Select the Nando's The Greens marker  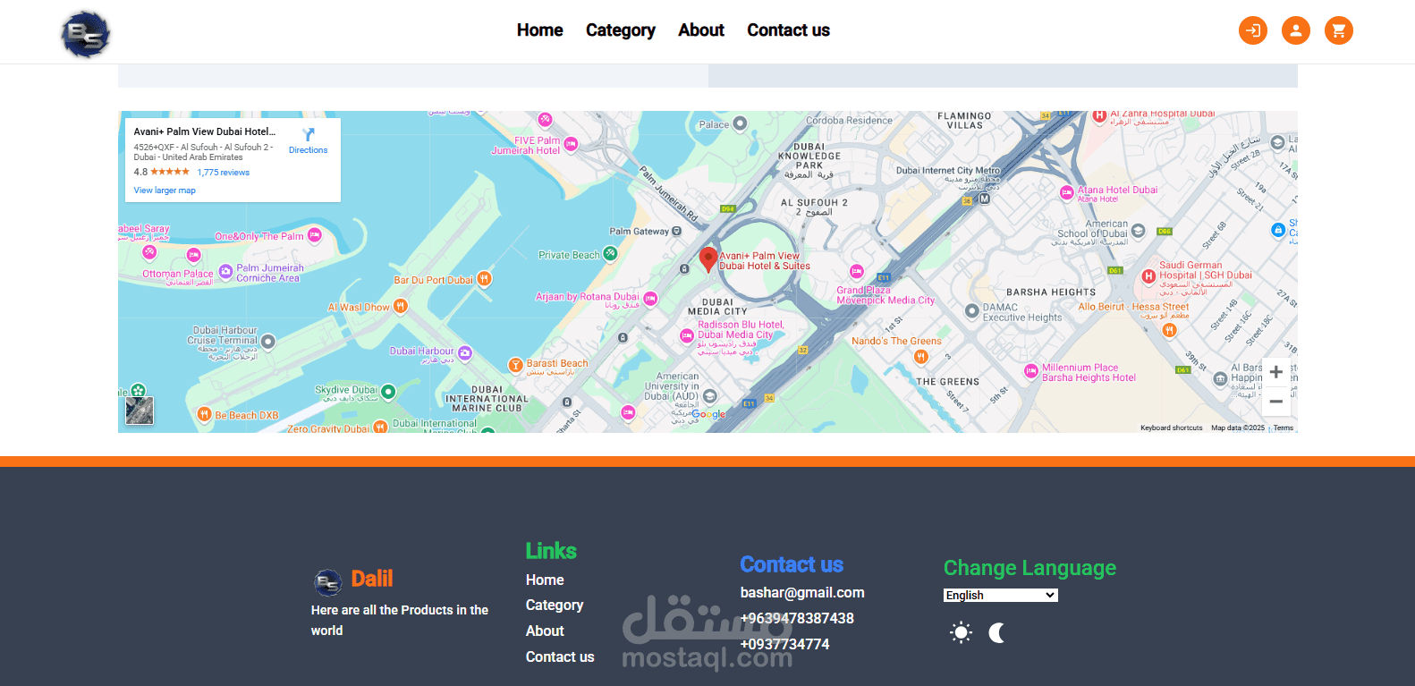tap(921, 357)
